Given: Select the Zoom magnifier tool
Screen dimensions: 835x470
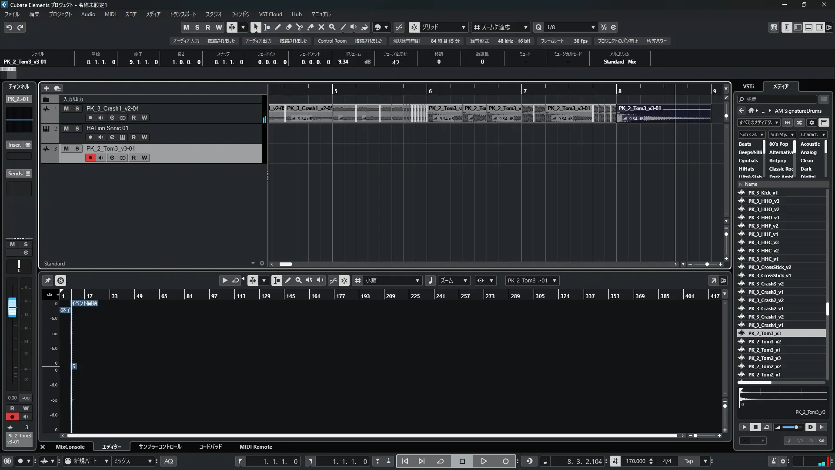Looking at the screenshot, I should click(x=332, y=27).
